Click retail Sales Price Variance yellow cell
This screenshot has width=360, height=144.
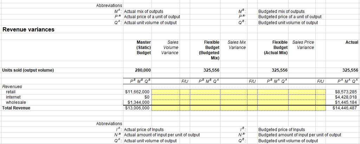(x=302, y=92)
